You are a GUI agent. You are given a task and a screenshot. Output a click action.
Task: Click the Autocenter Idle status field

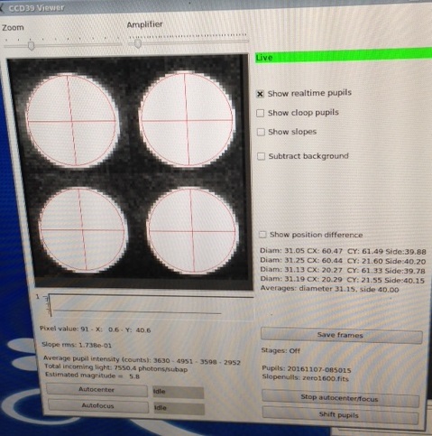pyautogui.click(x=178, y=392)
